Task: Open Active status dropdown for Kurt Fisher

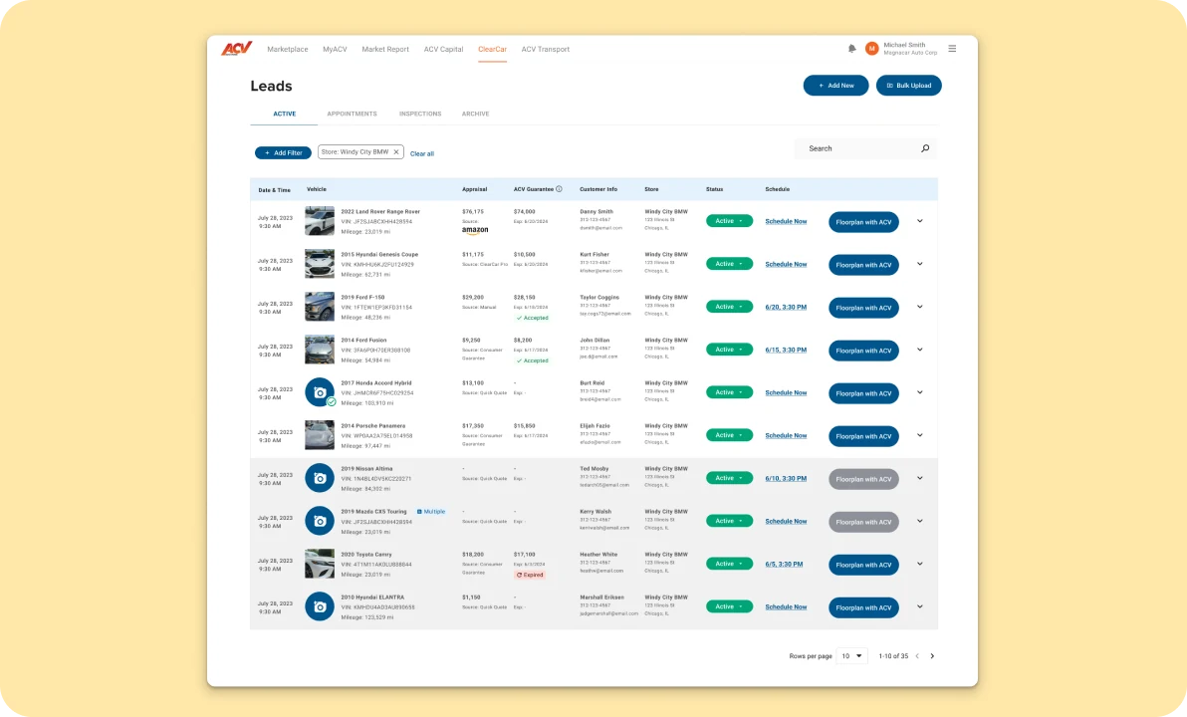Action: point(729,264)
